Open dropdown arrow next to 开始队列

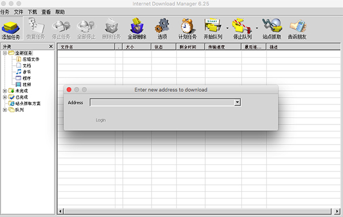tap(228, 28)
